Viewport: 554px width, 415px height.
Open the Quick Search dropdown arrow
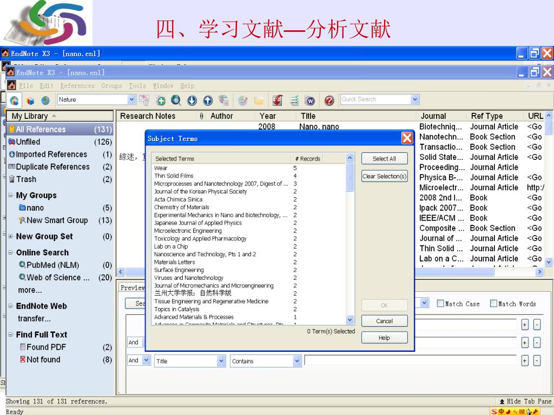pos(415,99)
